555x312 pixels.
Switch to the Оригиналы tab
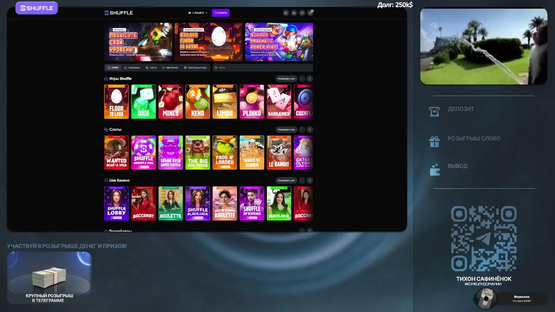tap(132, 68)
